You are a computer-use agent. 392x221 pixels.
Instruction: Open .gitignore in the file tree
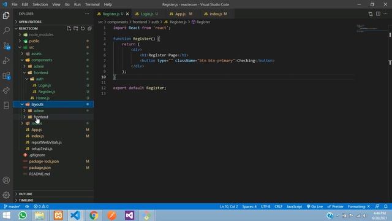tap(53, 155)
